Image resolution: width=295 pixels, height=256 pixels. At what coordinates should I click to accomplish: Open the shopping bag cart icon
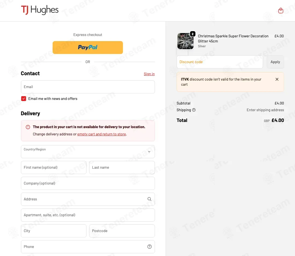(x=281, y=10)
